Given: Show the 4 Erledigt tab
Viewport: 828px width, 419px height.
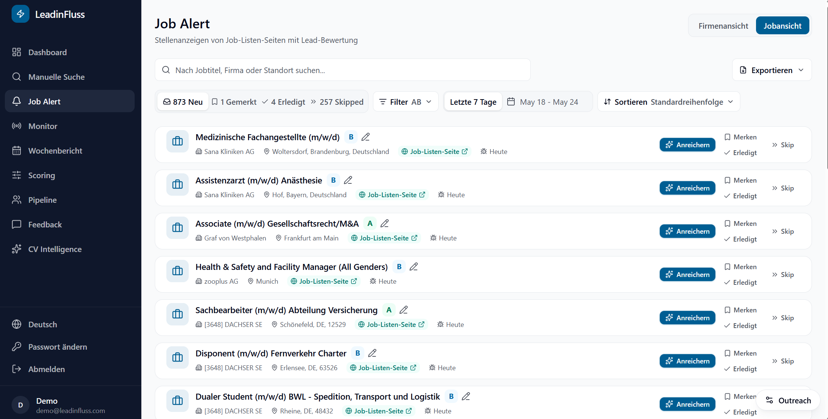Looking at the screenshot, I should pos(283,102).
